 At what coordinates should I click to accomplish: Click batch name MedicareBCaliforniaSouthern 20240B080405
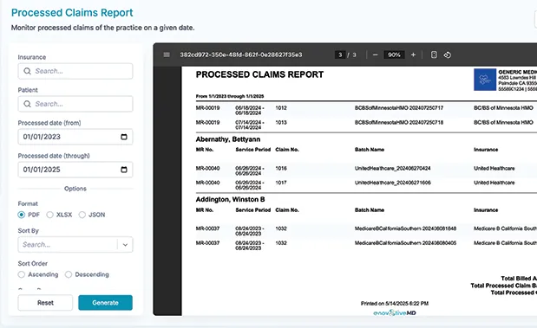[405, 243]
